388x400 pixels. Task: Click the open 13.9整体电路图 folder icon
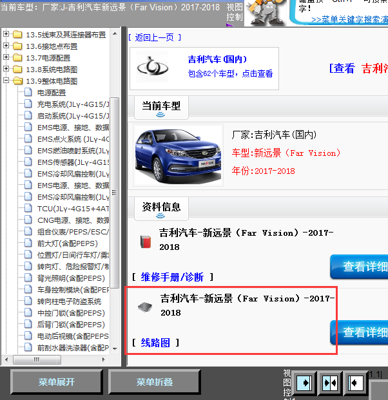pyautogui.click(x=17, y=81)
